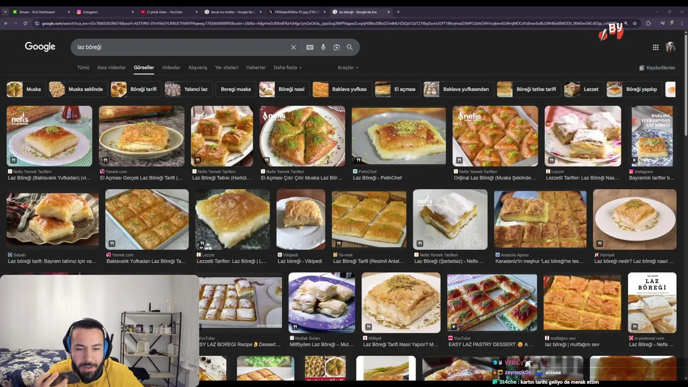Open the muffağını sev laz böreği image
The width and height of the screenshot is (688, 387).
582,303
